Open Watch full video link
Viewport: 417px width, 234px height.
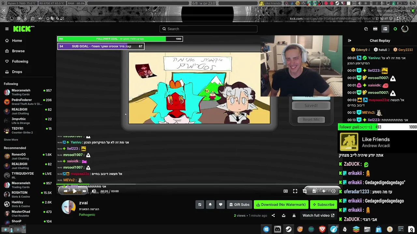click(318, 215)
